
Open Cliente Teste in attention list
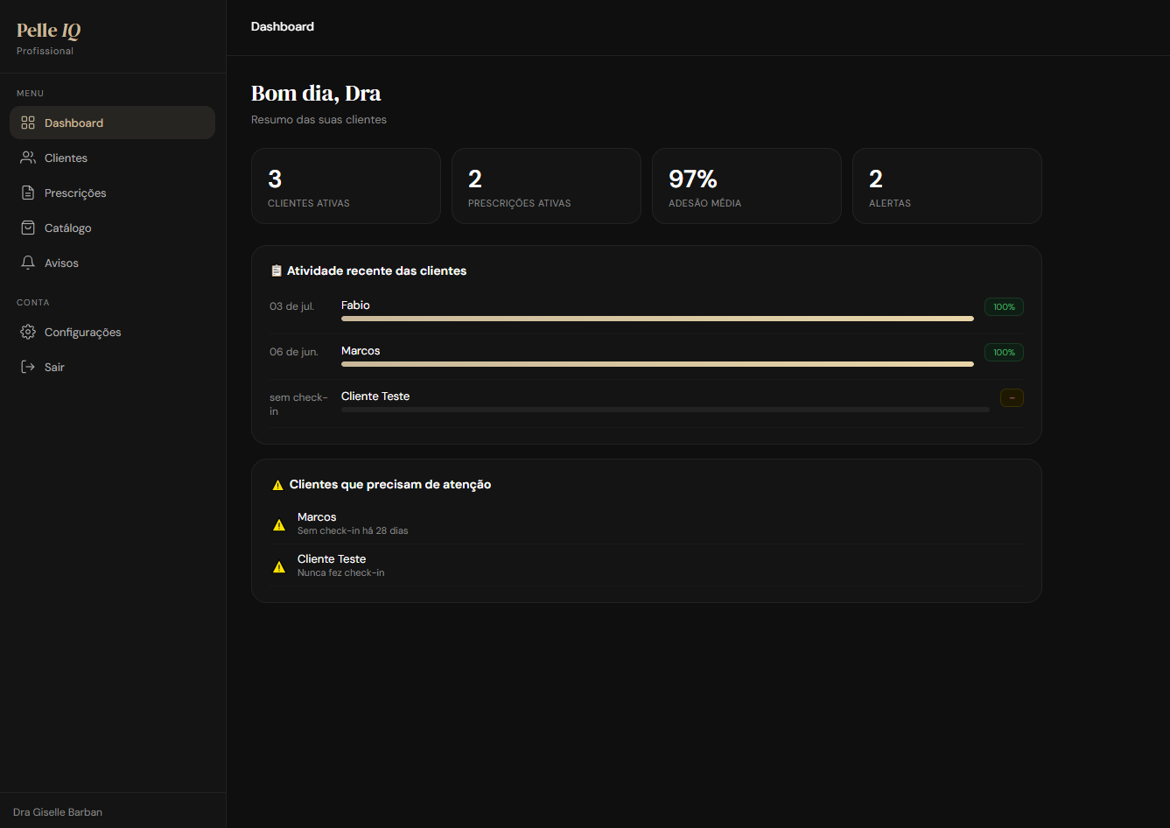[332, 559]
